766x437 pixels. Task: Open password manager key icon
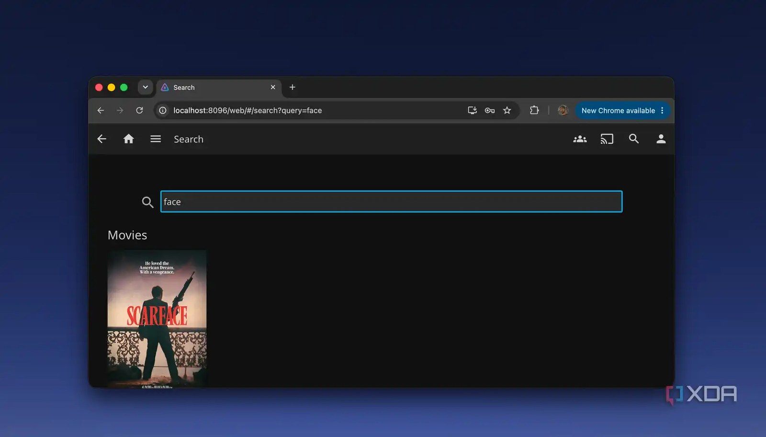(489, 110)
